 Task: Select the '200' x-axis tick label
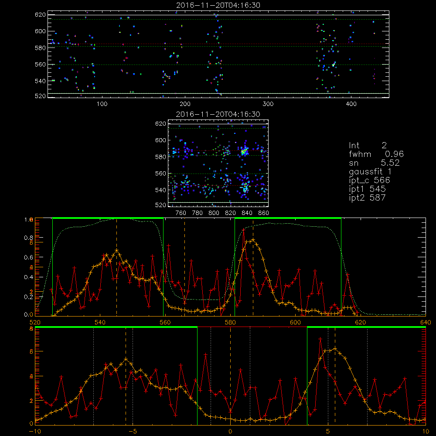coord(185,104)
